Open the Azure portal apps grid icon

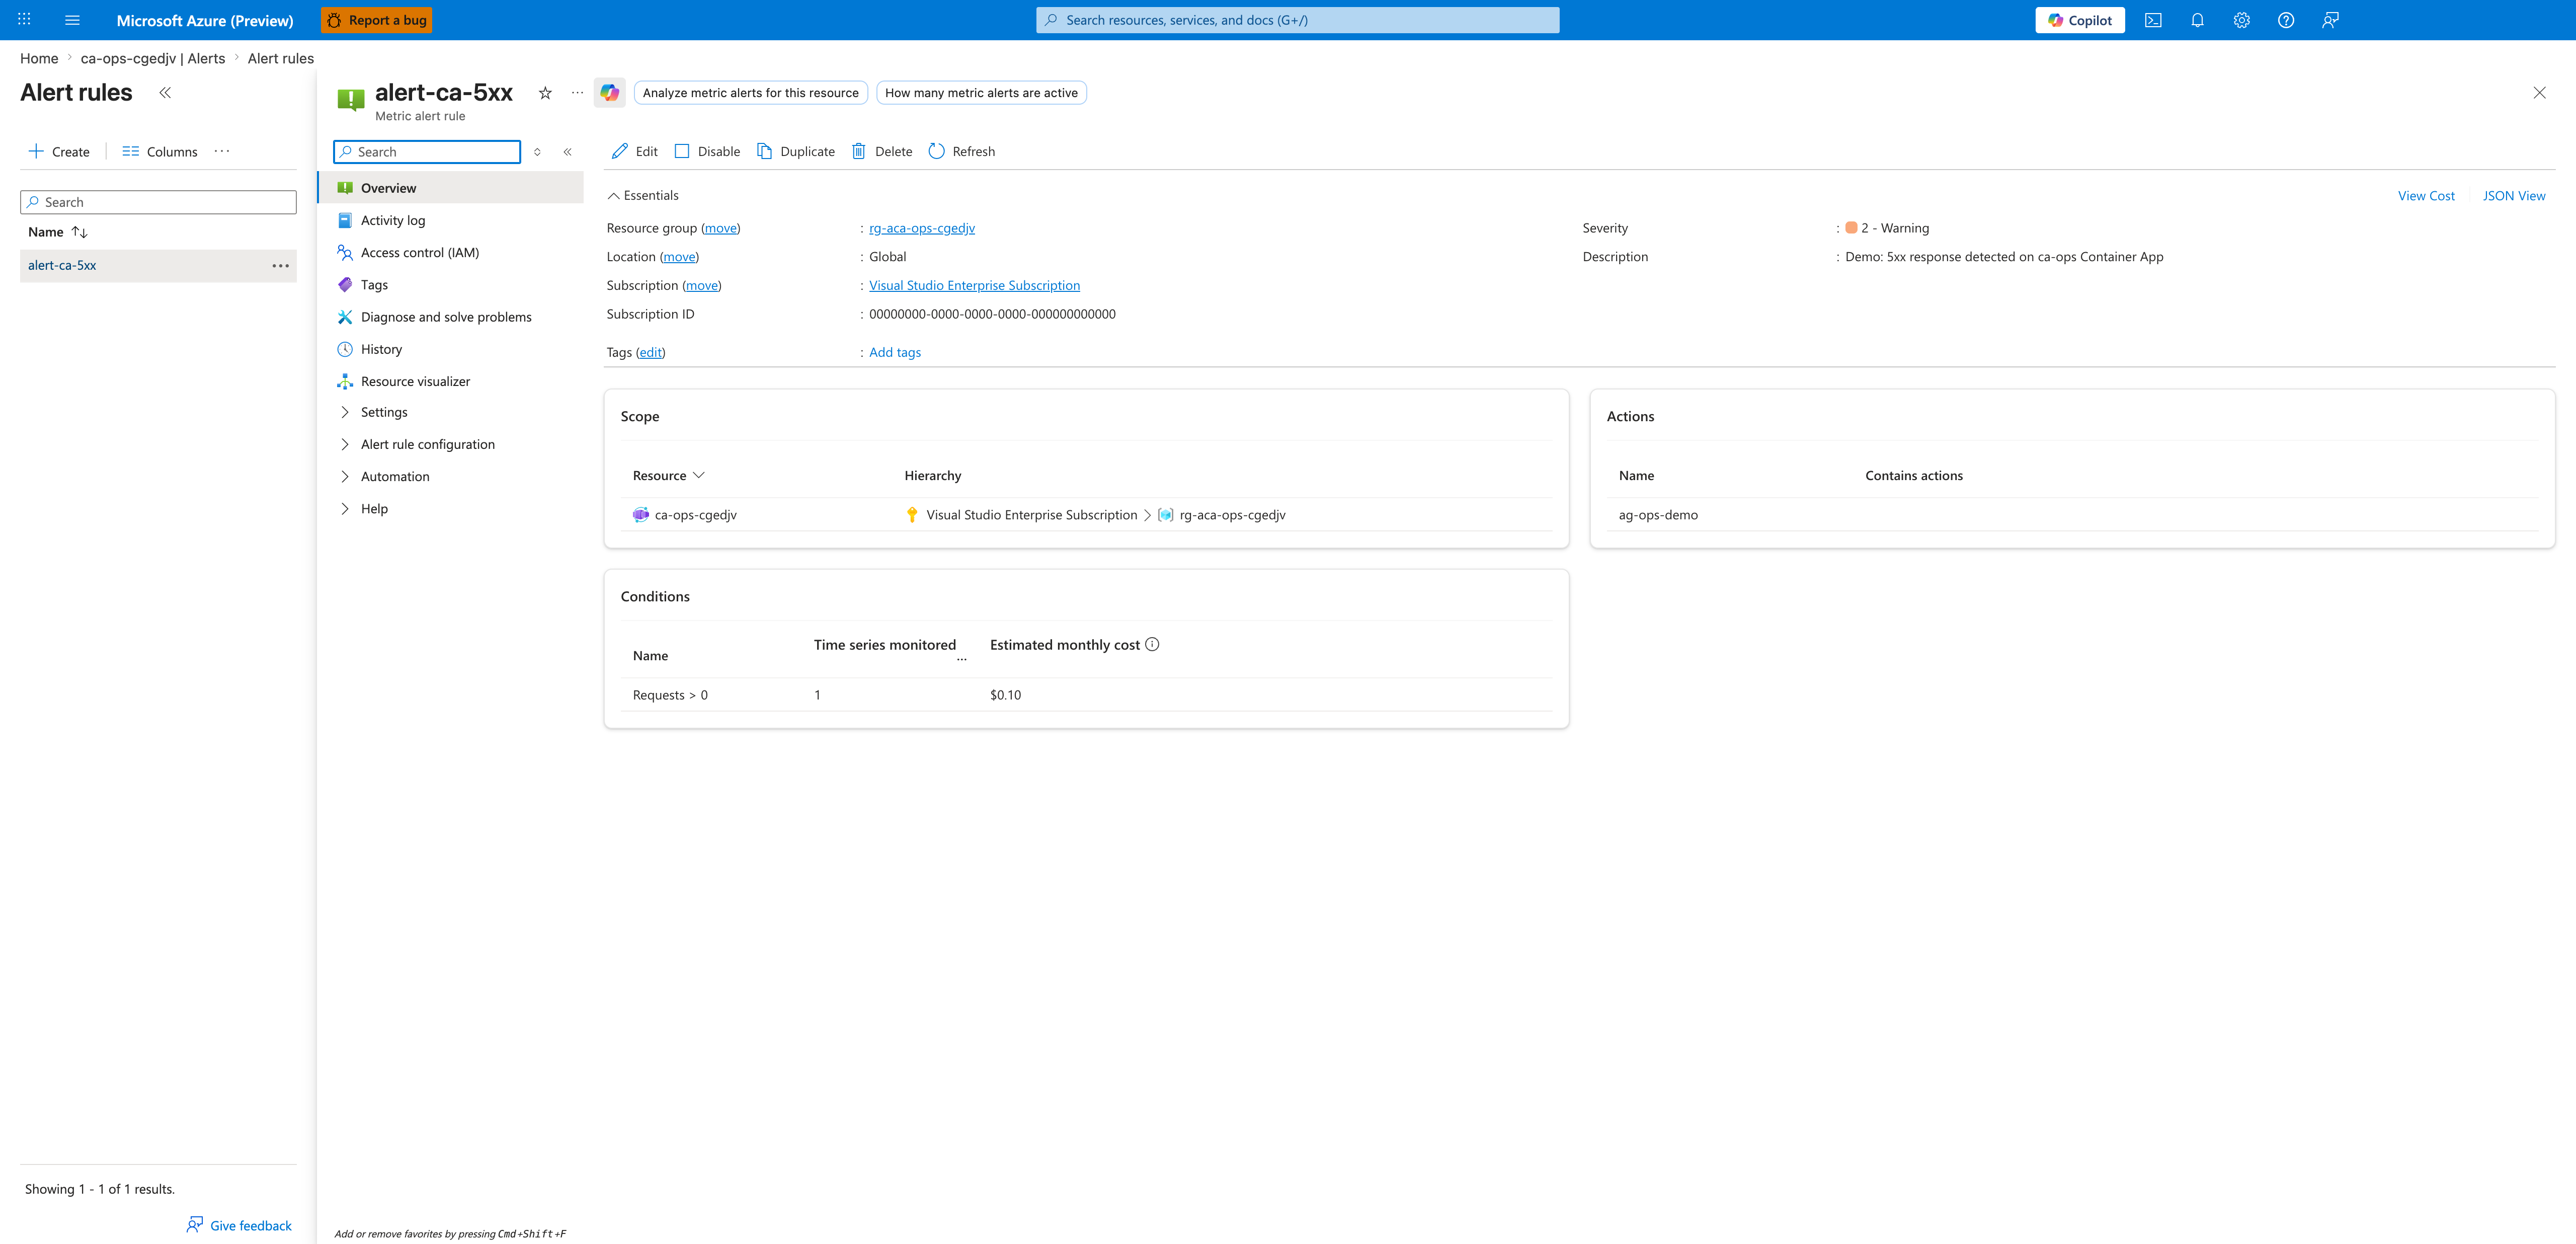coord(24,20)
